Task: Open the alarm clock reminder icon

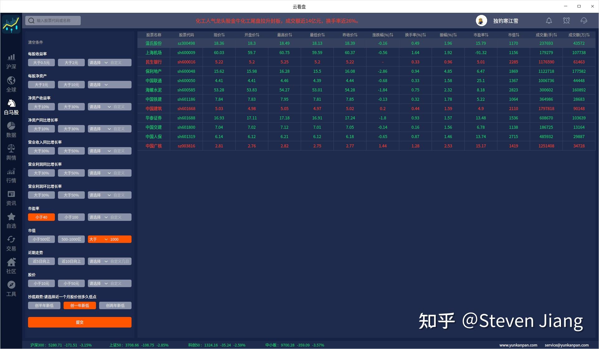Action: [566, 21]
